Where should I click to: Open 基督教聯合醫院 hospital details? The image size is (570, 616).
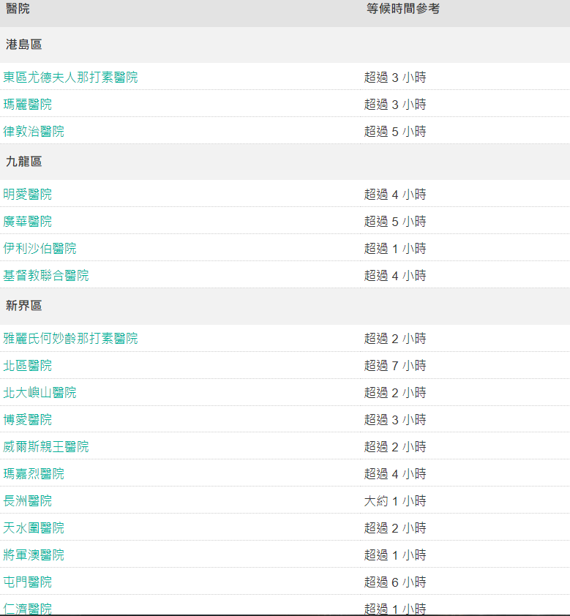(x=46, y=275)
